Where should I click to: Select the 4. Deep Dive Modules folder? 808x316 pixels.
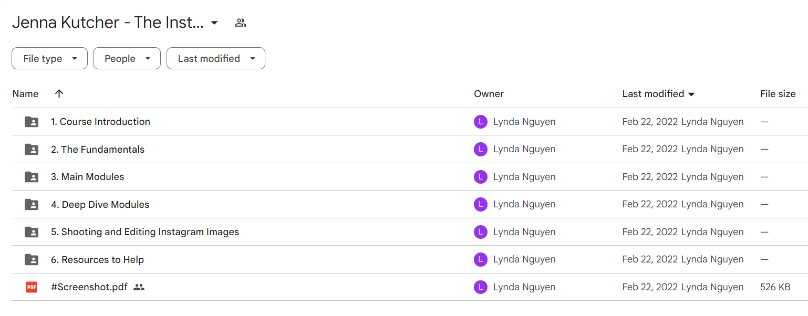tap(100, 205)
